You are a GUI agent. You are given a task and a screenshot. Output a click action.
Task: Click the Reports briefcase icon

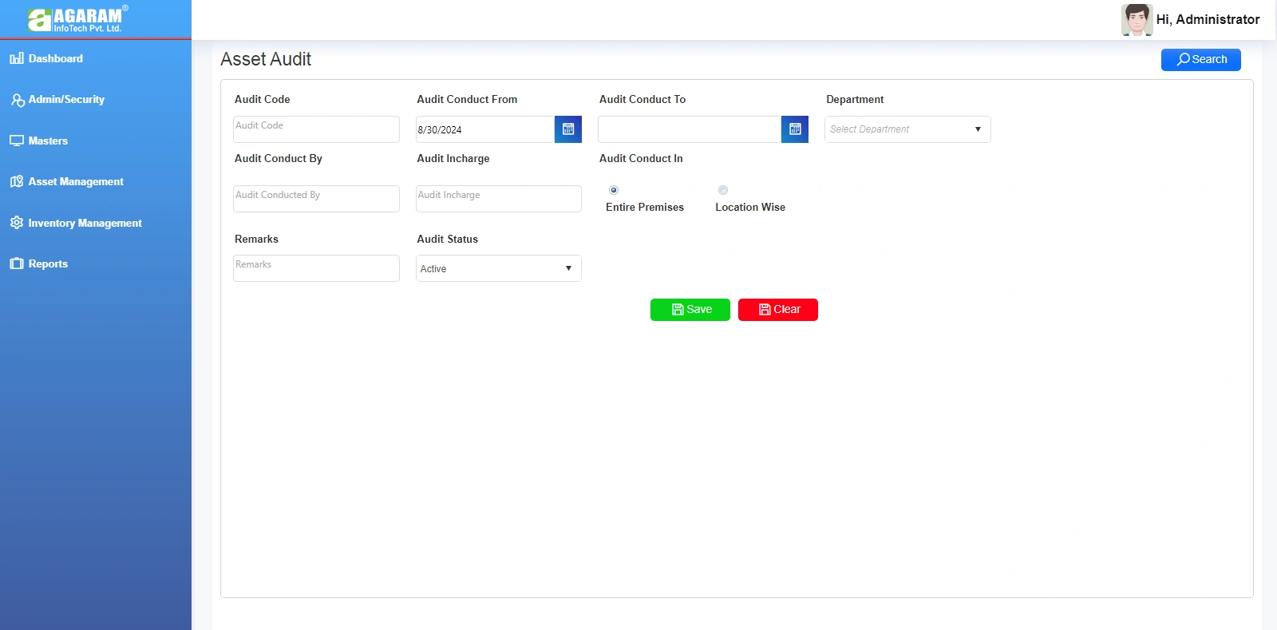tap(17, 263)
